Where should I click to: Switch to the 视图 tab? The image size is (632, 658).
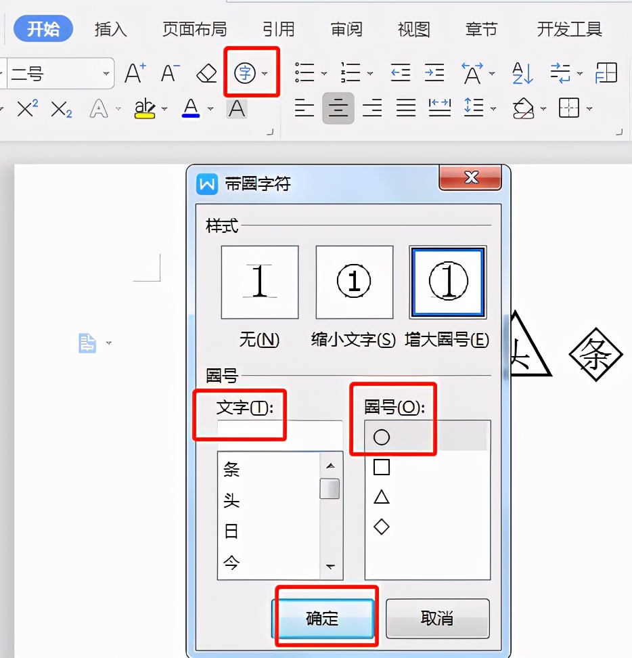[x=414, y=29]
